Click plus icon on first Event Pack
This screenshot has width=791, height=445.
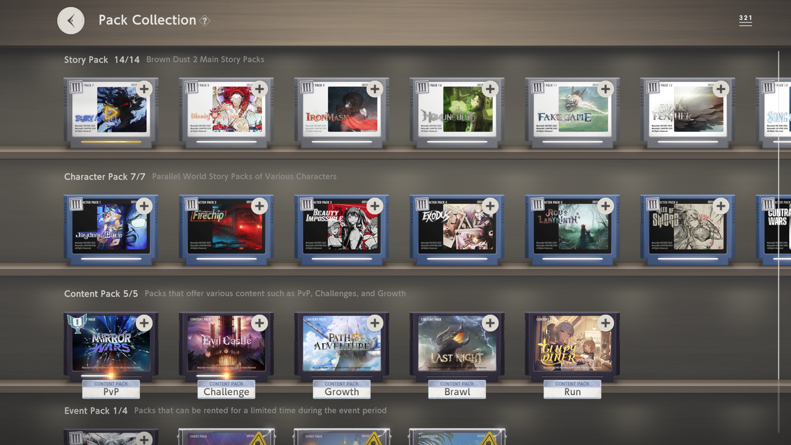[144, 439]
